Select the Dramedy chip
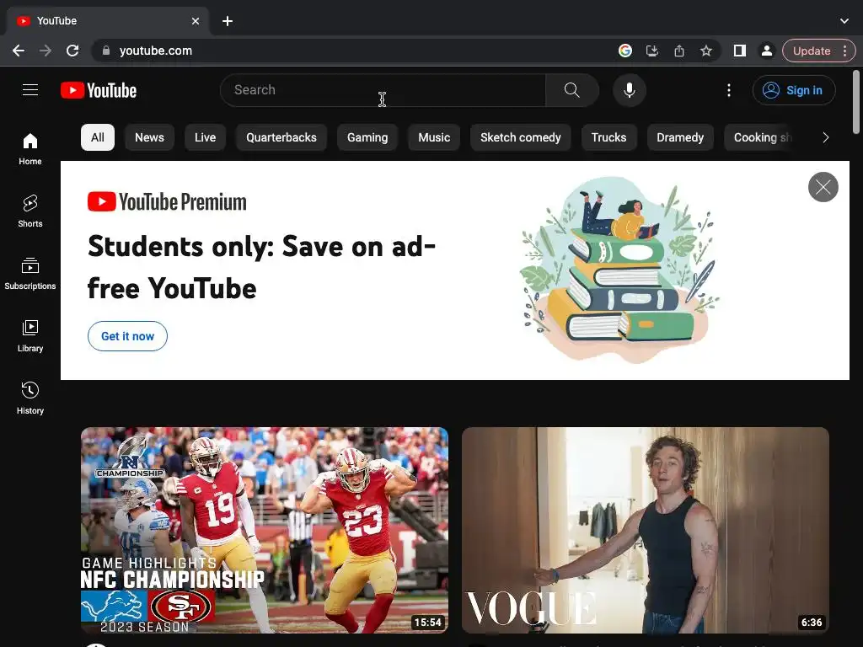Screen dimensions: 863x647 tap(680, 137)
